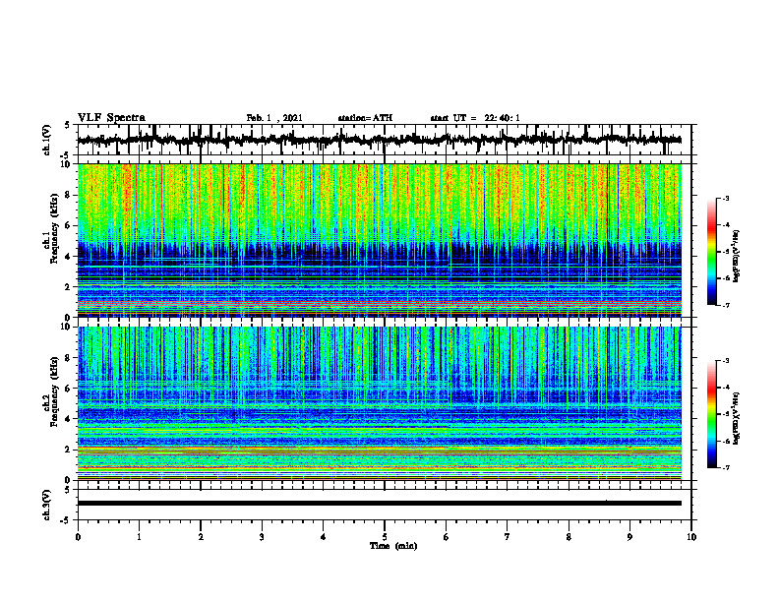Click inside the ch.1 voltage waveform trace
This screenshot has height=602, width=779.
379,140
